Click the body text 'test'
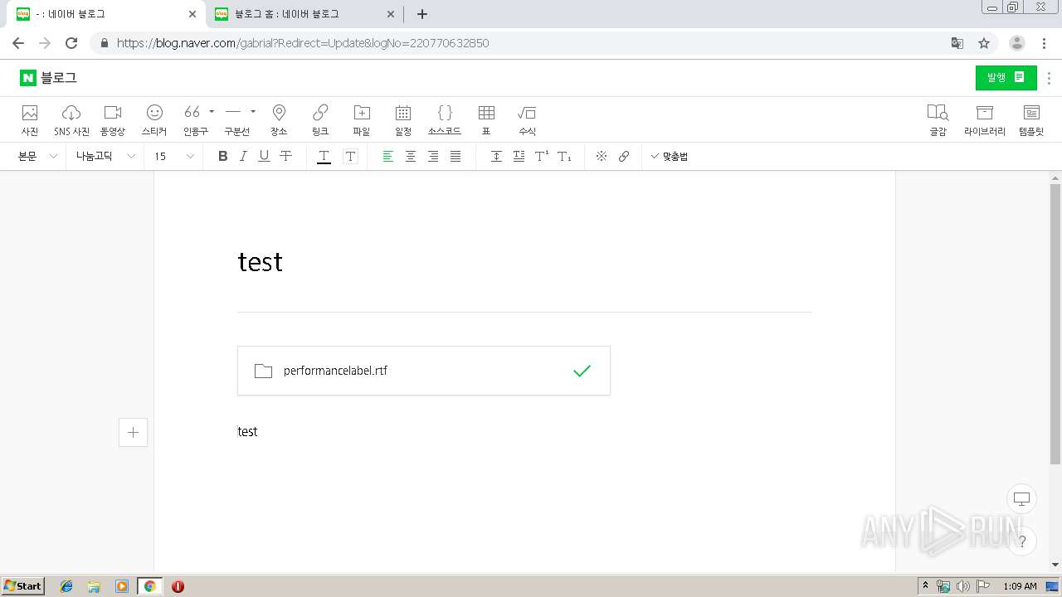 (247, 432)
